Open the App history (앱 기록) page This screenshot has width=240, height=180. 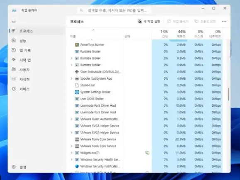point(36,51)
